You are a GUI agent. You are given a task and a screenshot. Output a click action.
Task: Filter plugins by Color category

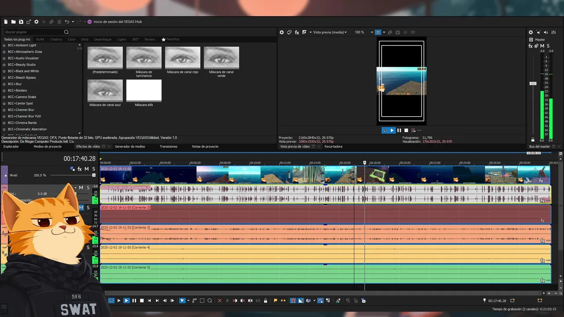tap(71, 39)
